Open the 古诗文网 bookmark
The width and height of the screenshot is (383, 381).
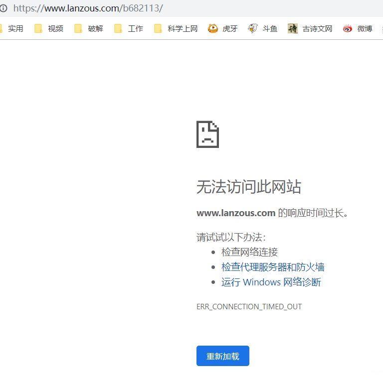coord(310,28)
